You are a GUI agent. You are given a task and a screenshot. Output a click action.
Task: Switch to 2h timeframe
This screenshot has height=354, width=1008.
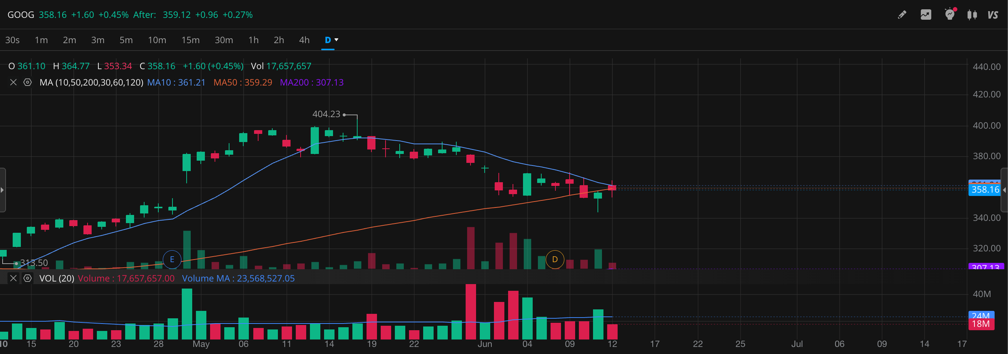point(279,40)
